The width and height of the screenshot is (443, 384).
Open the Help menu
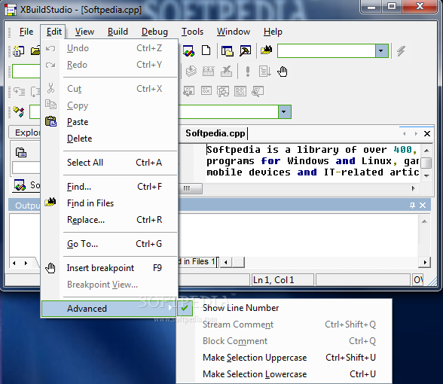pyautogui.click(x=273, y=32)
